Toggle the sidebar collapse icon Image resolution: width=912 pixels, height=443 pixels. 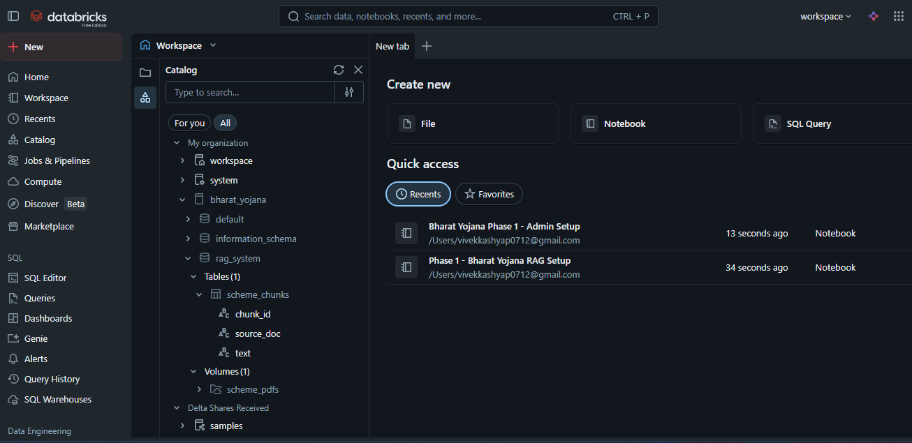pos(13,16)
